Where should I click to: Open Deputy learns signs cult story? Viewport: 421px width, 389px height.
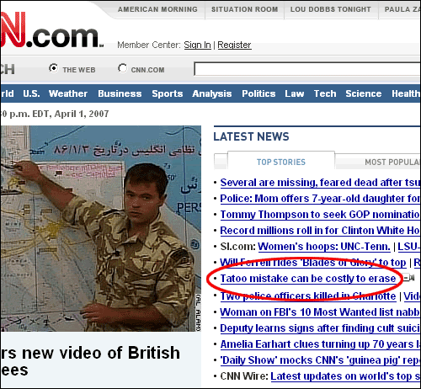point(320,328)
